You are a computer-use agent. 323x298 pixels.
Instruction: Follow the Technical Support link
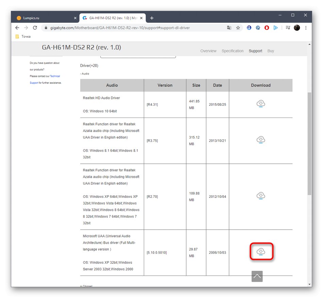click(55, 76)
